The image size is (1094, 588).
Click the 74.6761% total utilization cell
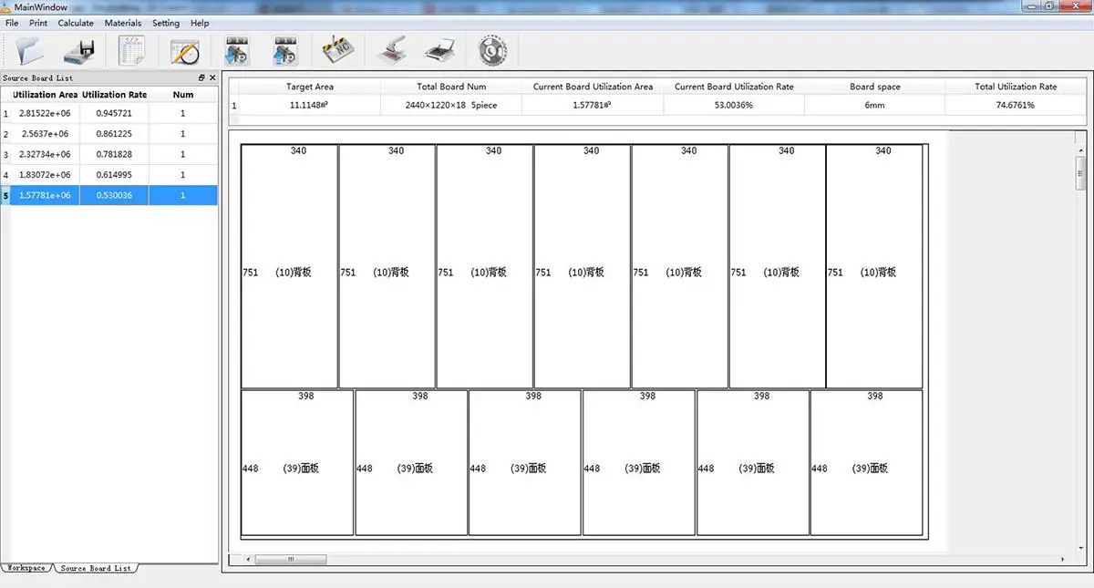1016,105
